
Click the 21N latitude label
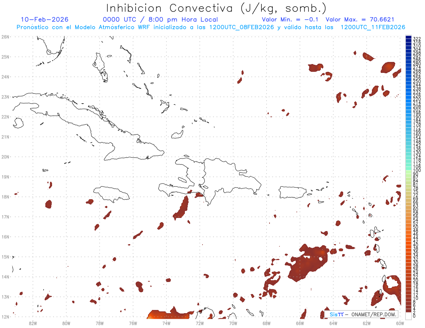point(5,137)
